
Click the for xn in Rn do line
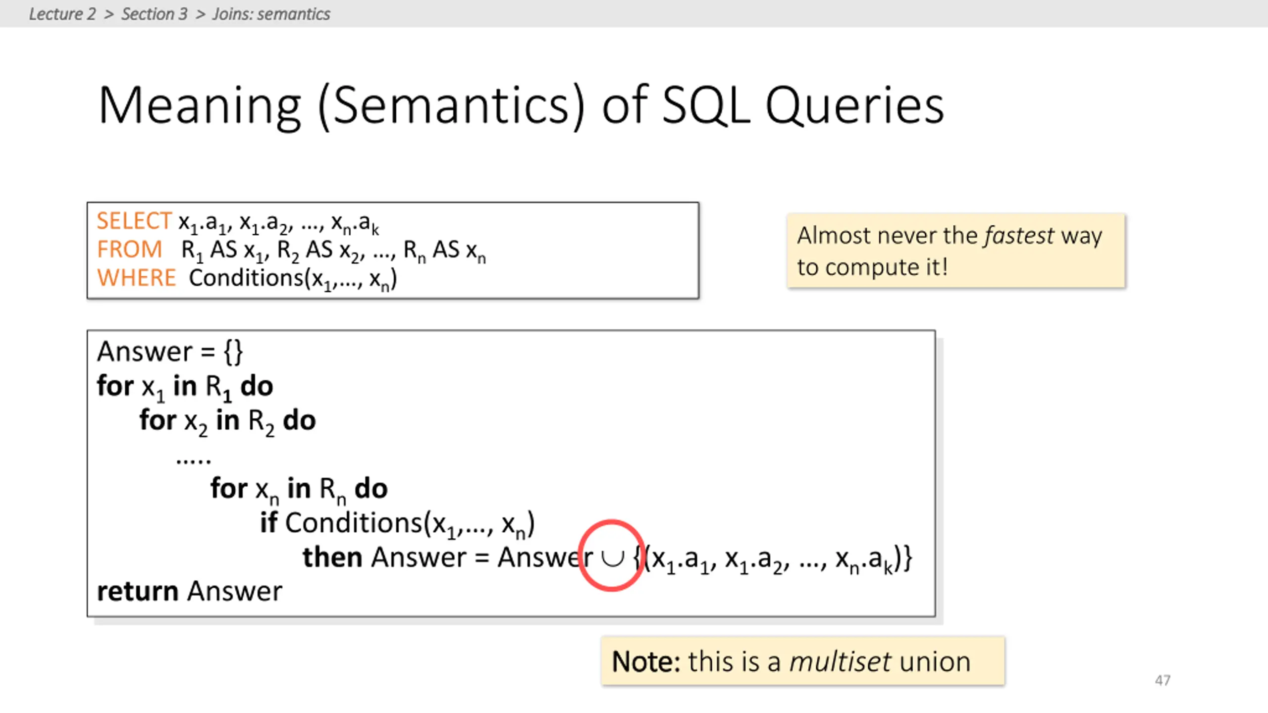(299, 490)
